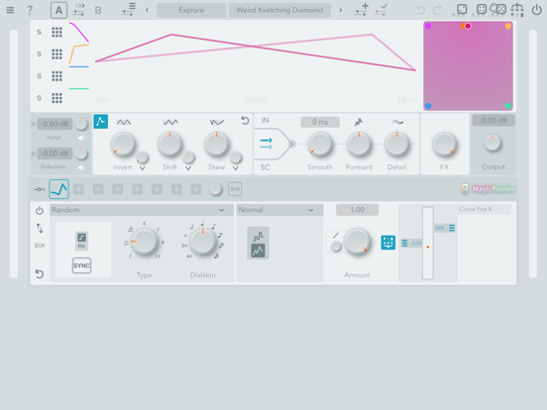Toggle the modulator power switch

[x=40, y=210]
